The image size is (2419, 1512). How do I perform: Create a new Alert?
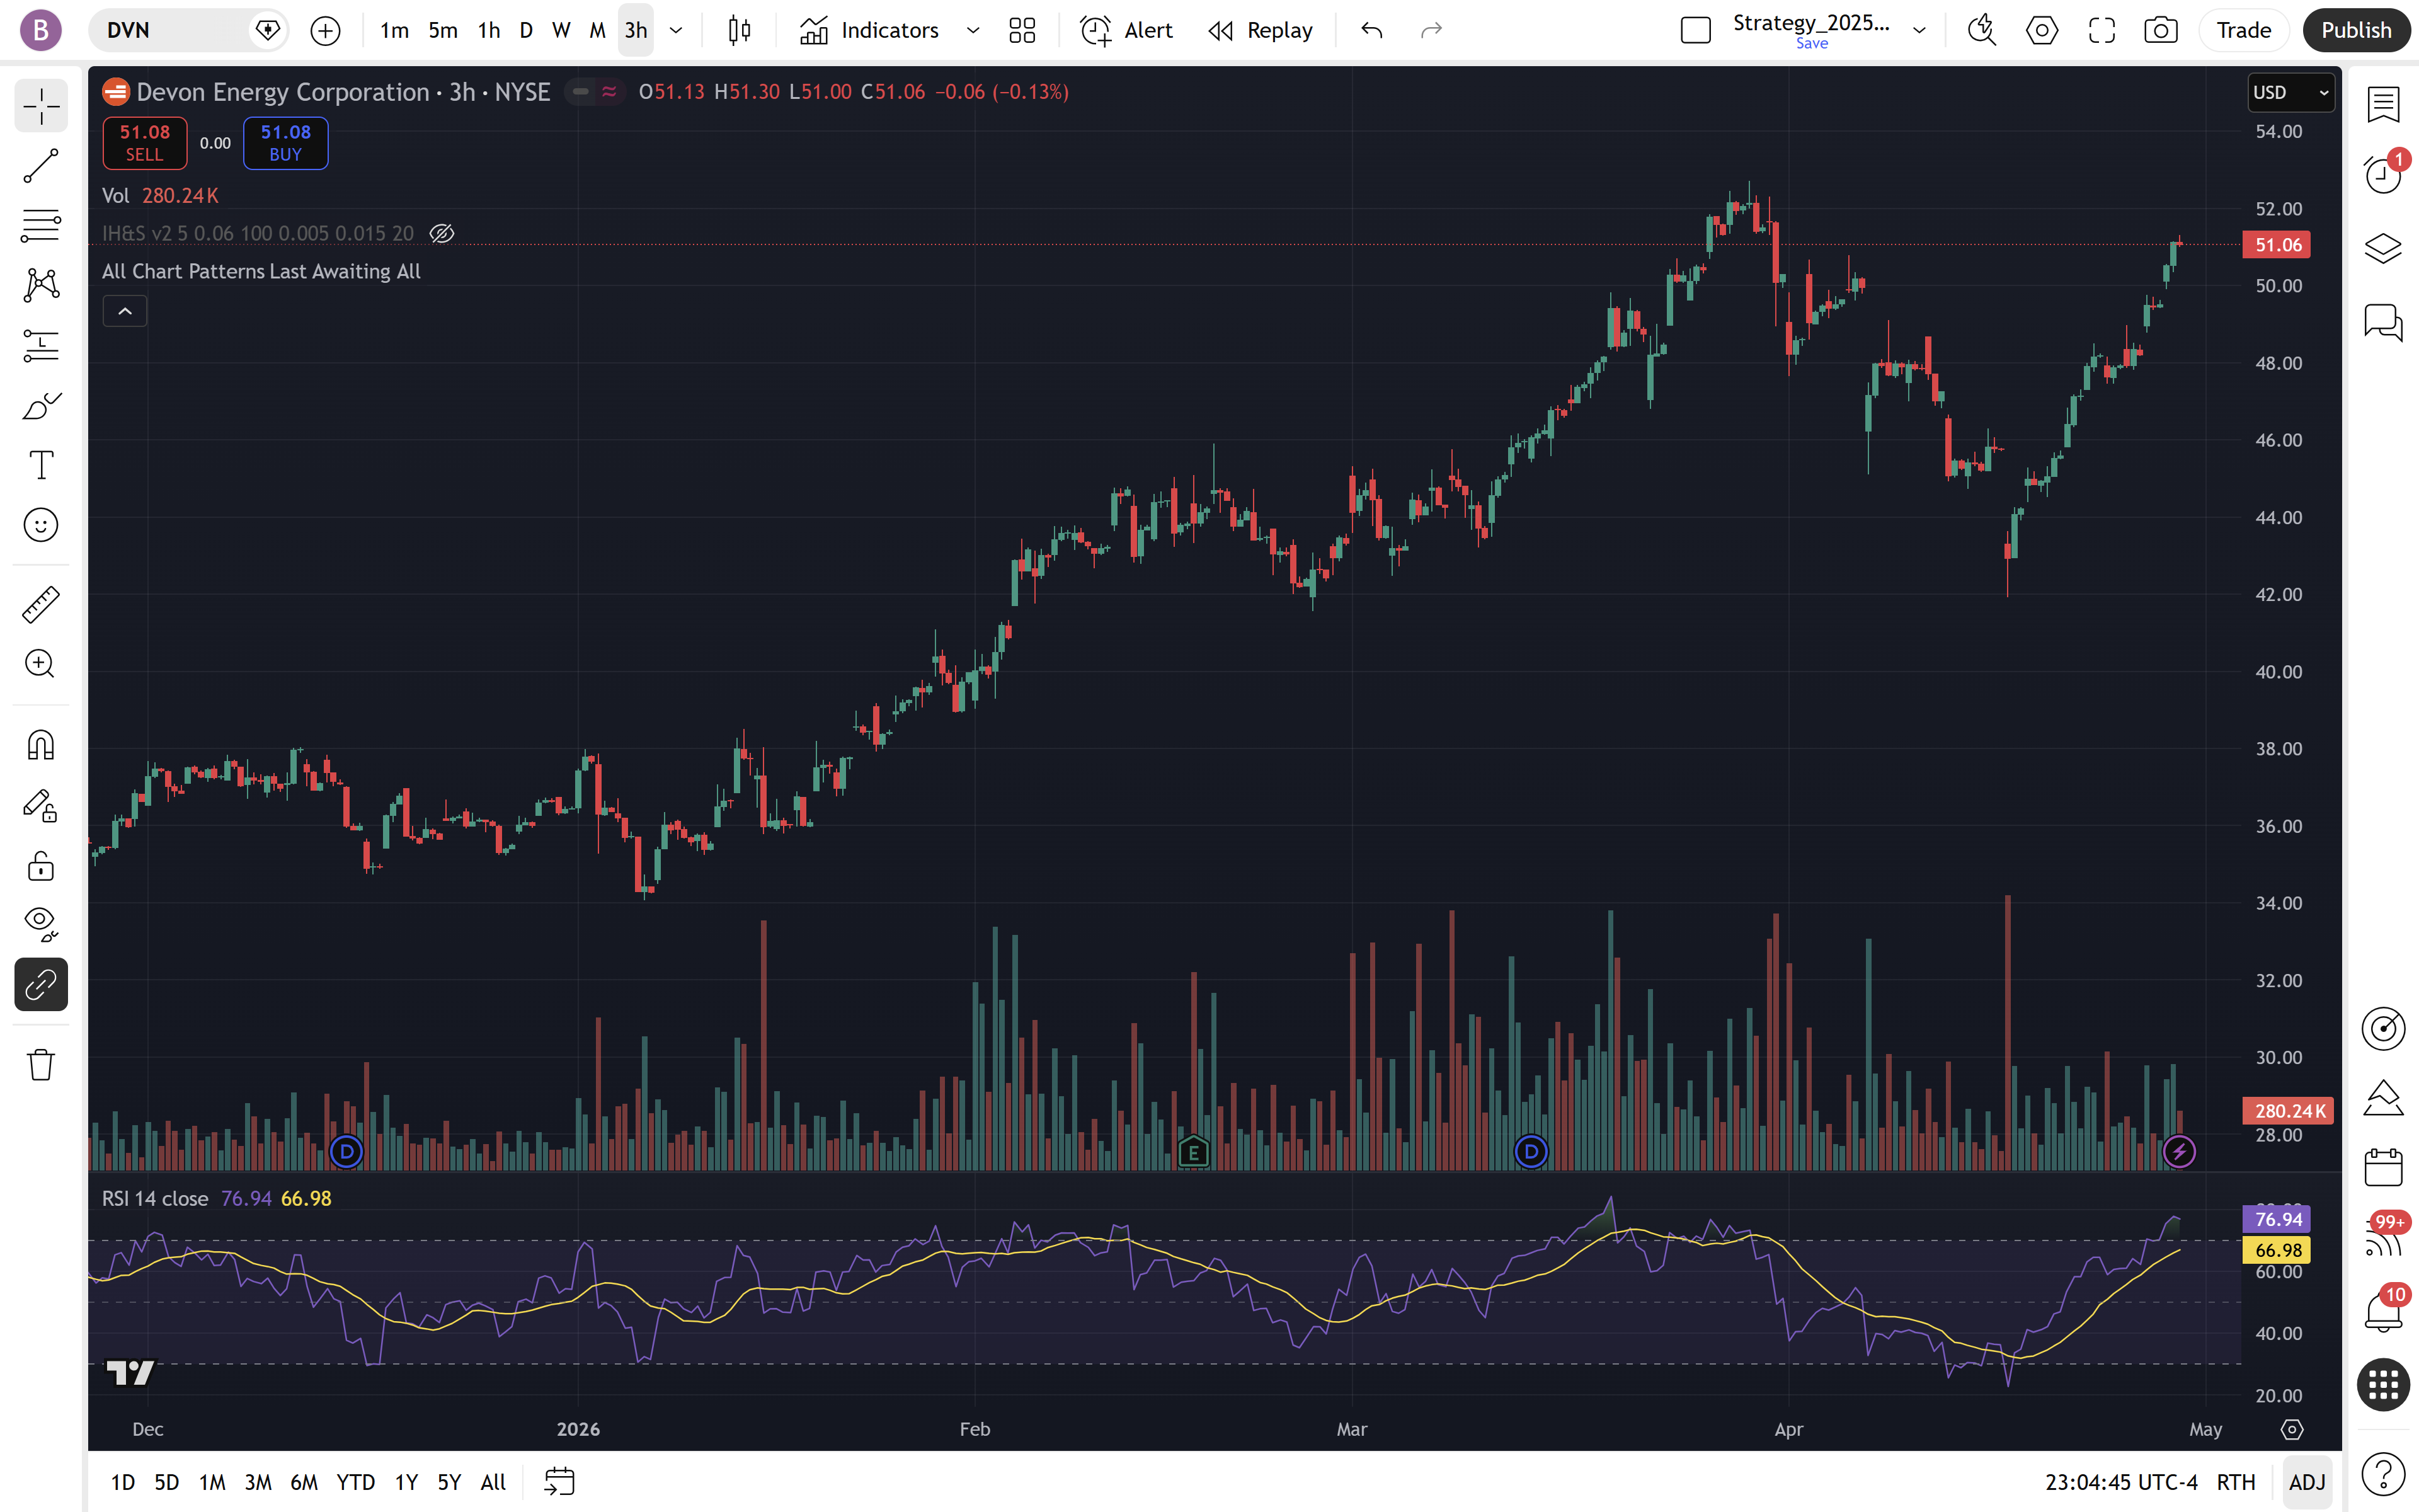[1126, 31]
